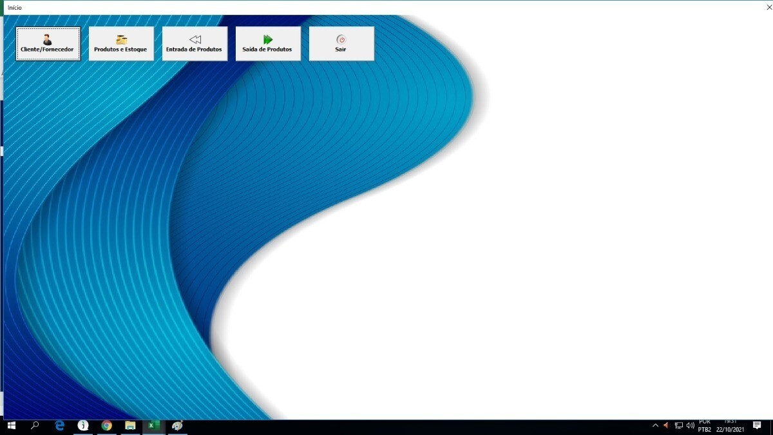Image resolution: width=773 pixels, height=435 pixels.
Task: Show hidden system tray icons
Action: point(655,426)
